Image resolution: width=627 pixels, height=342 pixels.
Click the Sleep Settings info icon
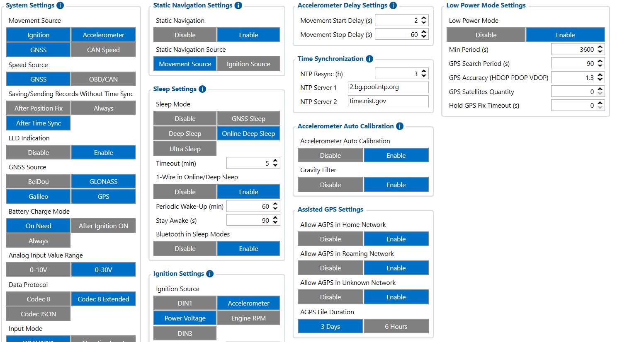[x=202, y=89]
